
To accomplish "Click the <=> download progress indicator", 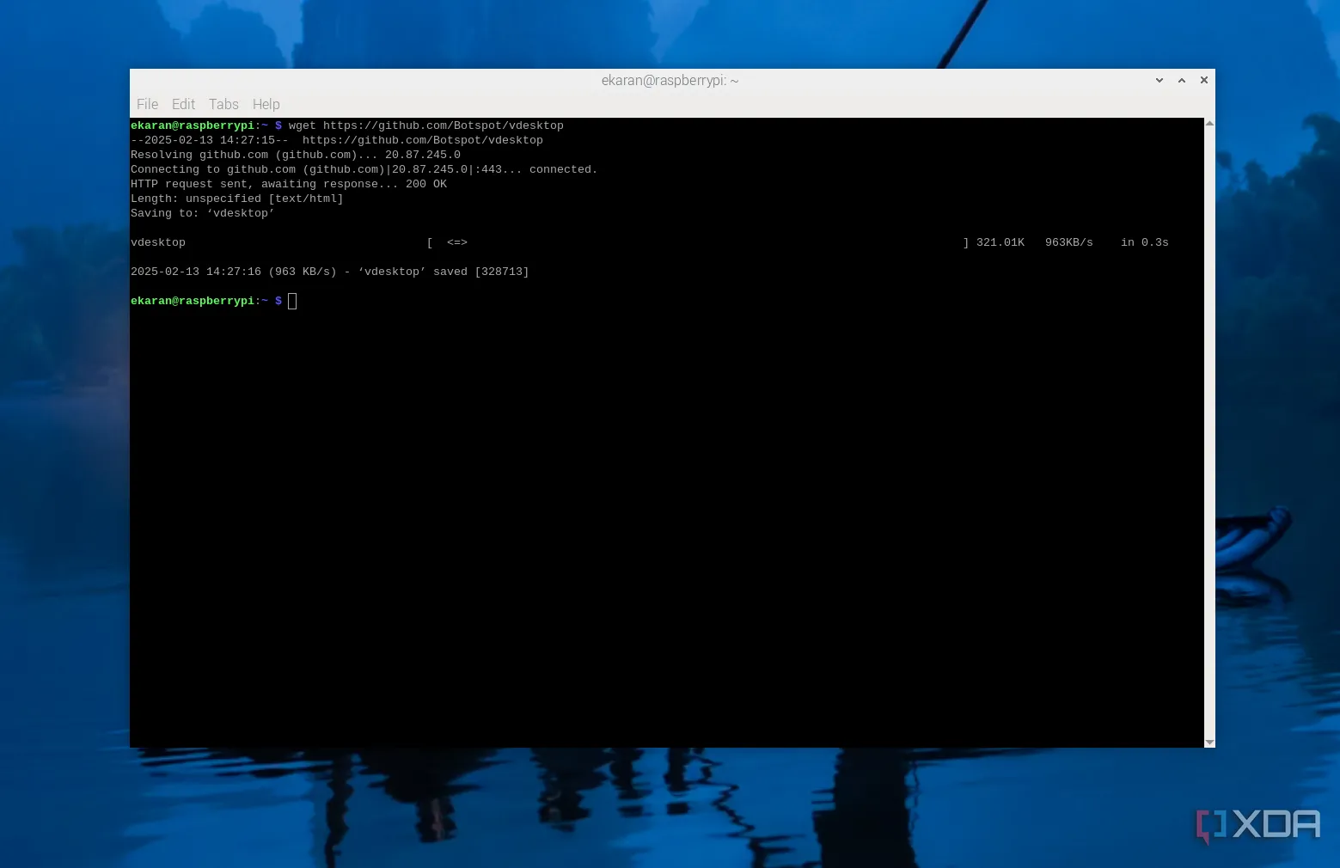I will click(x=456, y=242).
